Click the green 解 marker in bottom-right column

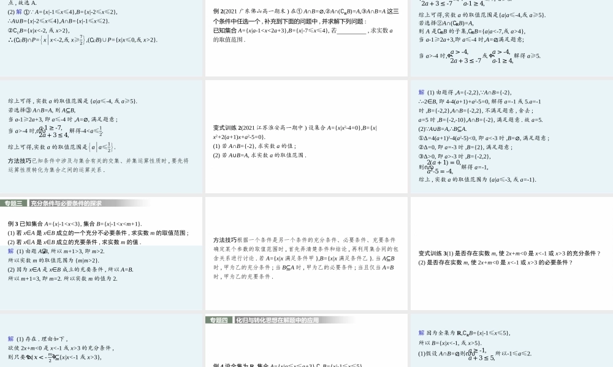[x=419, y=332]
